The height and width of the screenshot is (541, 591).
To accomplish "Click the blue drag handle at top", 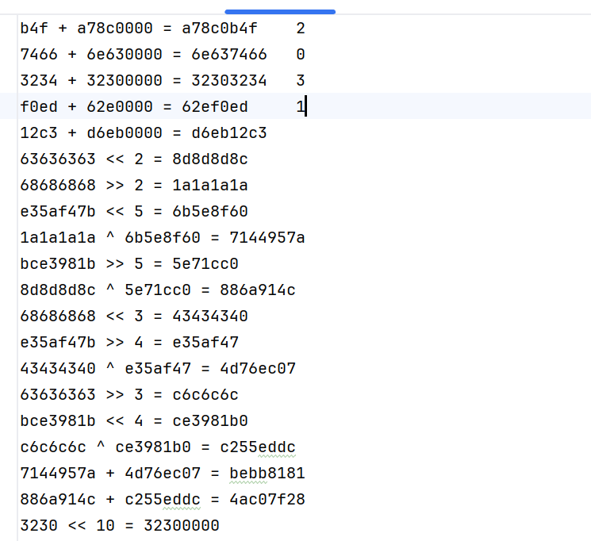I will click(x=280, y=12).
